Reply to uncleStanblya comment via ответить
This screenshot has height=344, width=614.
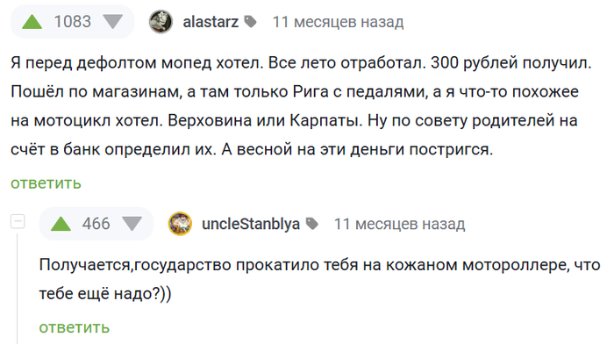coord(74,327)
